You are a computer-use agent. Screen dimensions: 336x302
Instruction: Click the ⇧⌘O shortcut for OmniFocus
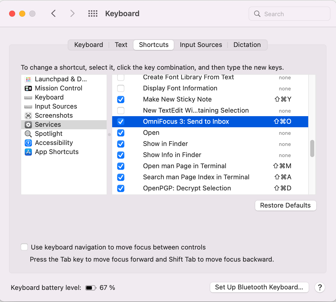click(x=282, y=122)
